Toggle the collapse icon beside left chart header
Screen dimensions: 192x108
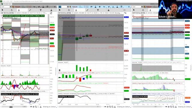pyautogui.click(x=51, y=13)
